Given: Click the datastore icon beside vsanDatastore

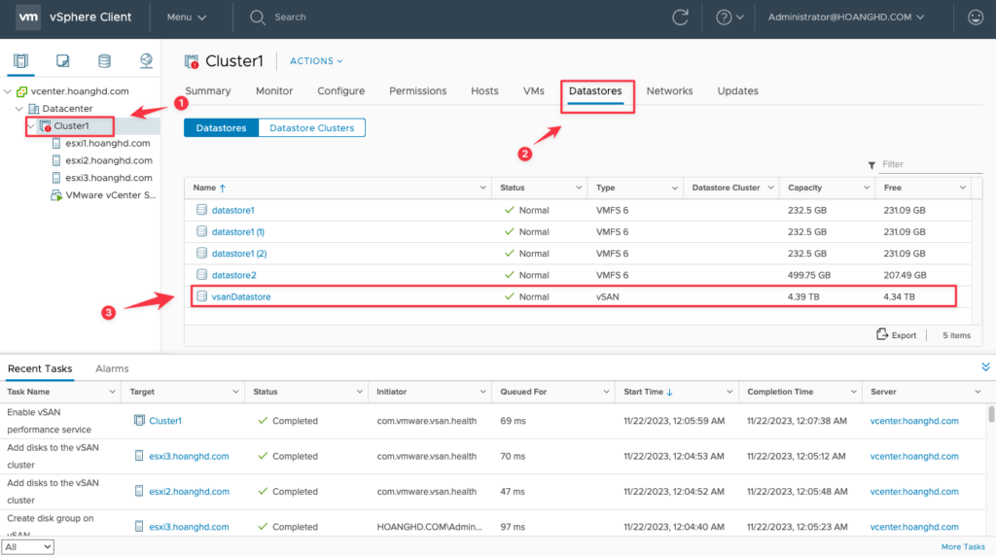Looking at the screenshot, I should 202,296.
